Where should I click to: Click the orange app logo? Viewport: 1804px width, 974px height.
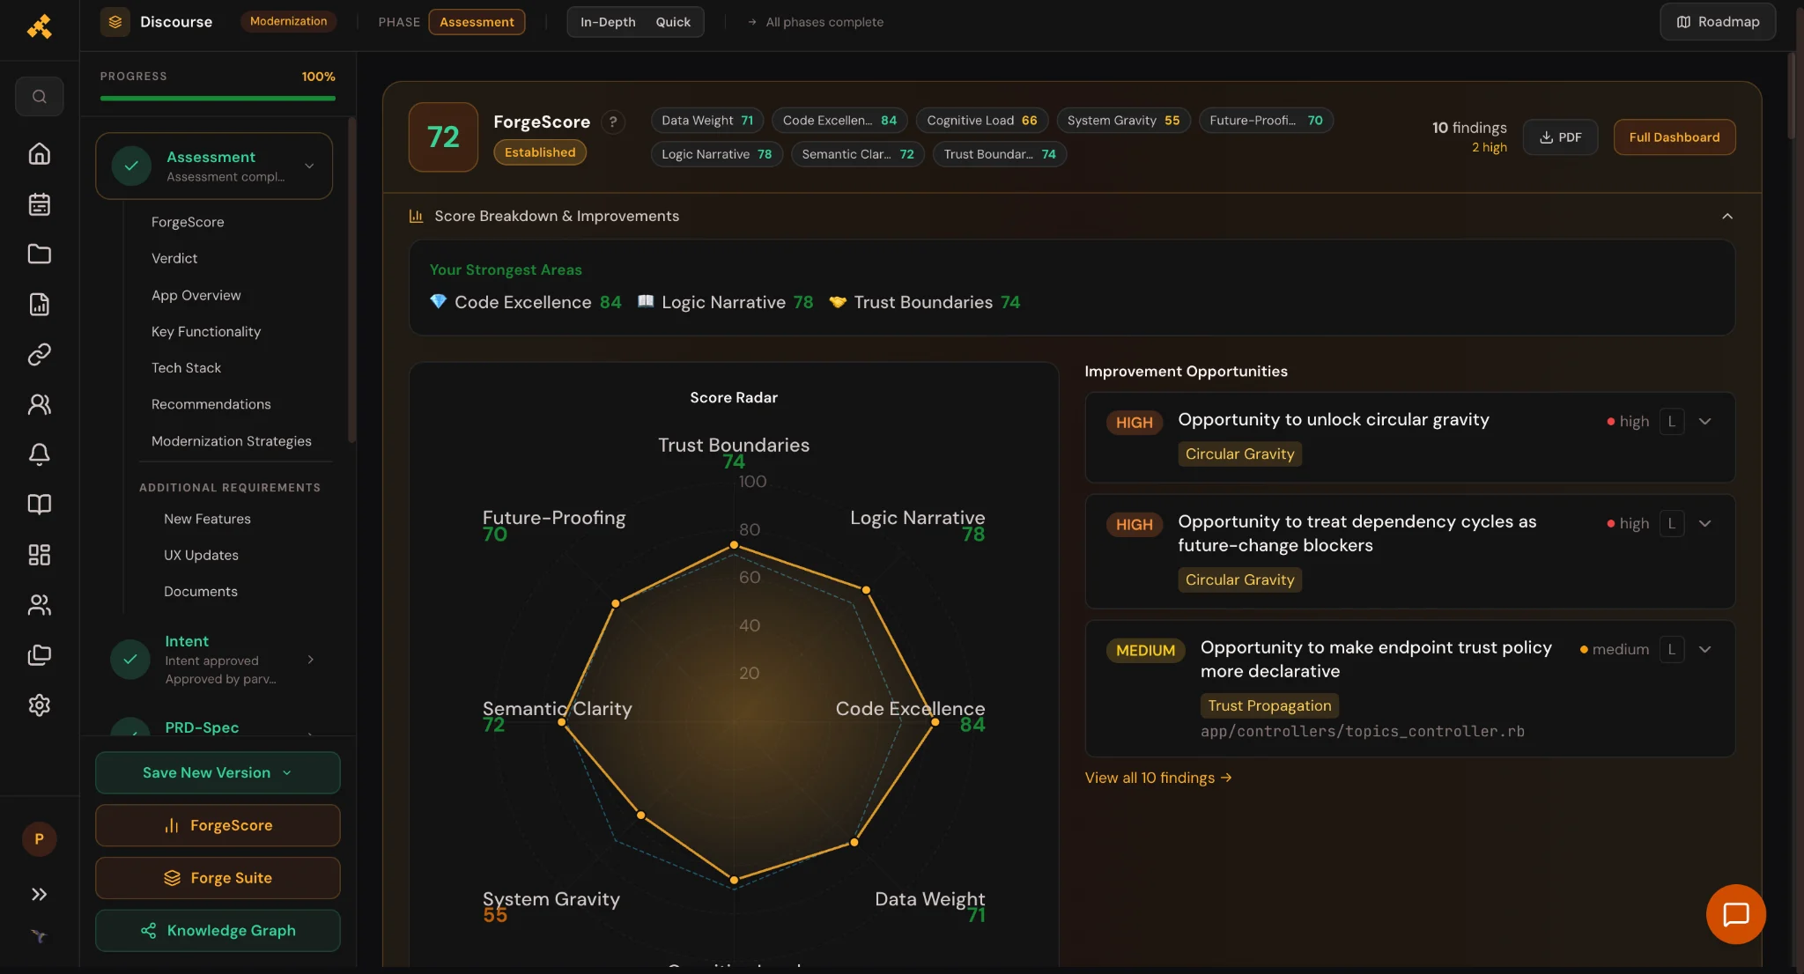39,26
